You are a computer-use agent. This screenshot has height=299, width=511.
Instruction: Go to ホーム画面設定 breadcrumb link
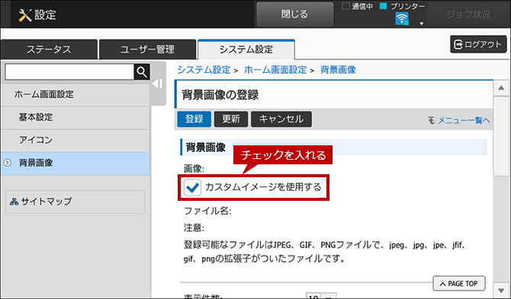click(x=275, y=70)
